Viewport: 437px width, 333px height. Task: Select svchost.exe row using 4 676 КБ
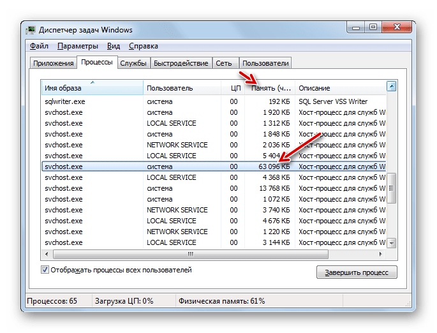point(214,221)
